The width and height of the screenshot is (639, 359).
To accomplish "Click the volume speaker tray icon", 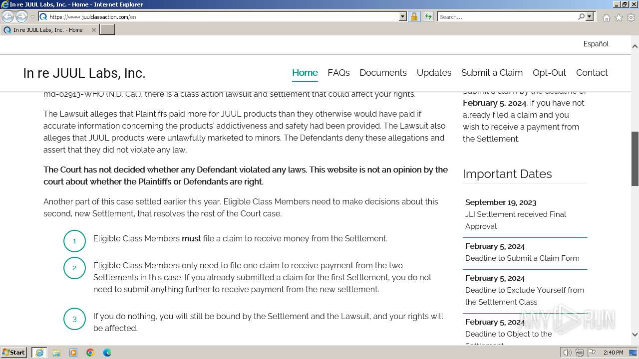I will tap(568, 353).
